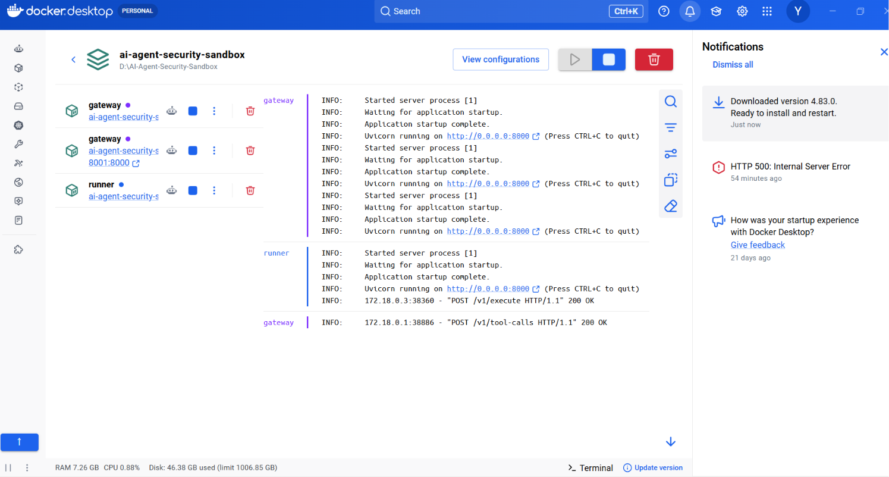Open the help question mark icon
889x477 pixels.
(x=664, y=11)
